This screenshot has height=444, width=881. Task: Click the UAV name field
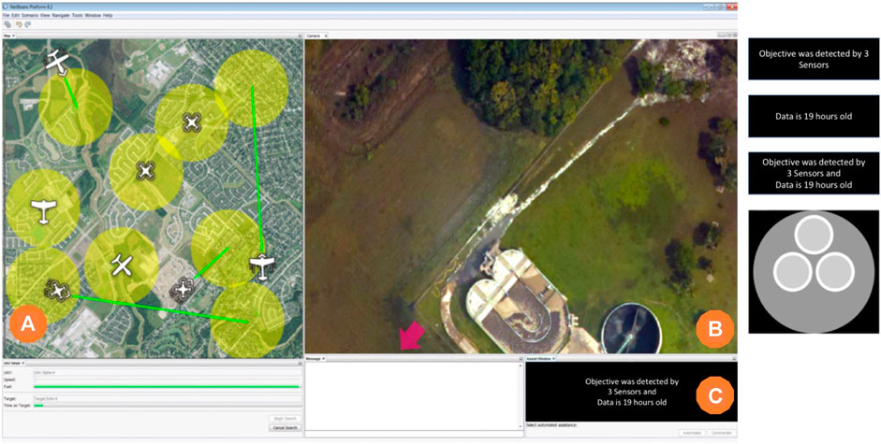168,373
